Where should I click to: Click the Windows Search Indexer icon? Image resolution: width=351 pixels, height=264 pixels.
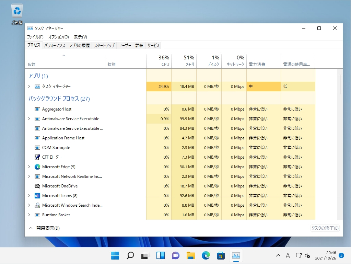tap(37, 205)
